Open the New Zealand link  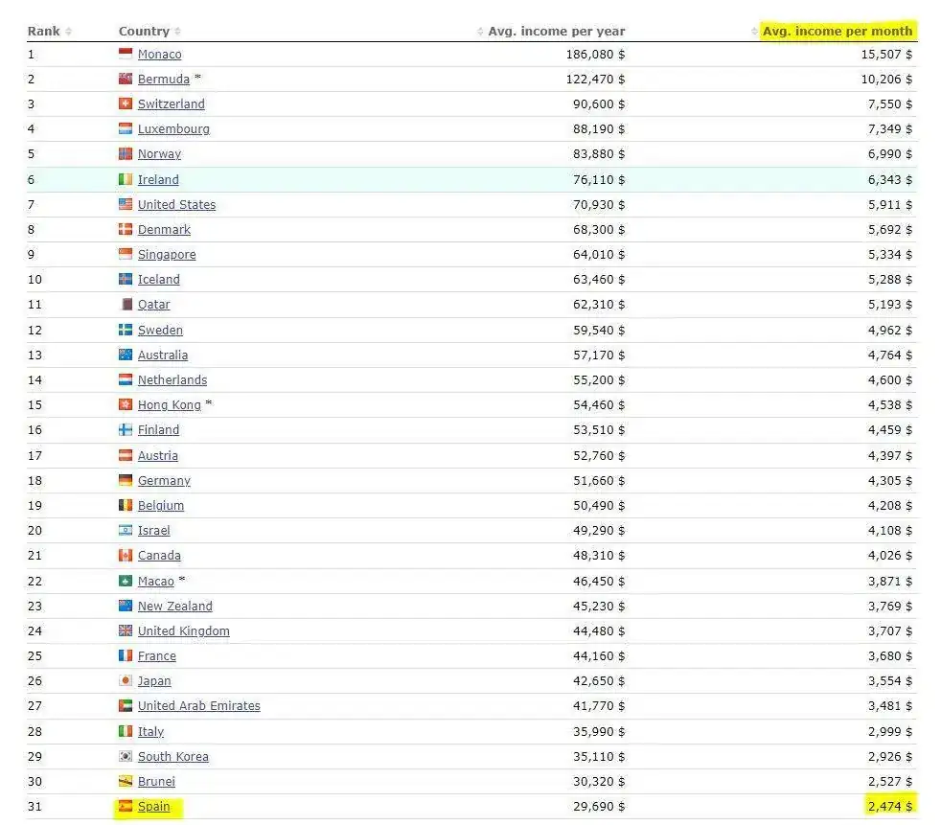(174, 607)
